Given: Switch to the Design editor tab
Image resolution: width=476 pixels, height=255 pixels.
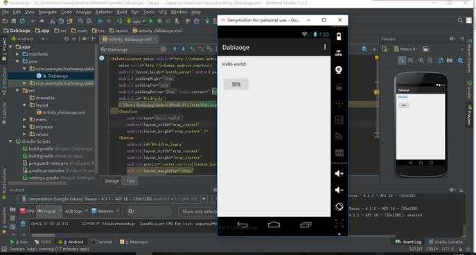Looking at the screenshot, I should coord(112,181).
